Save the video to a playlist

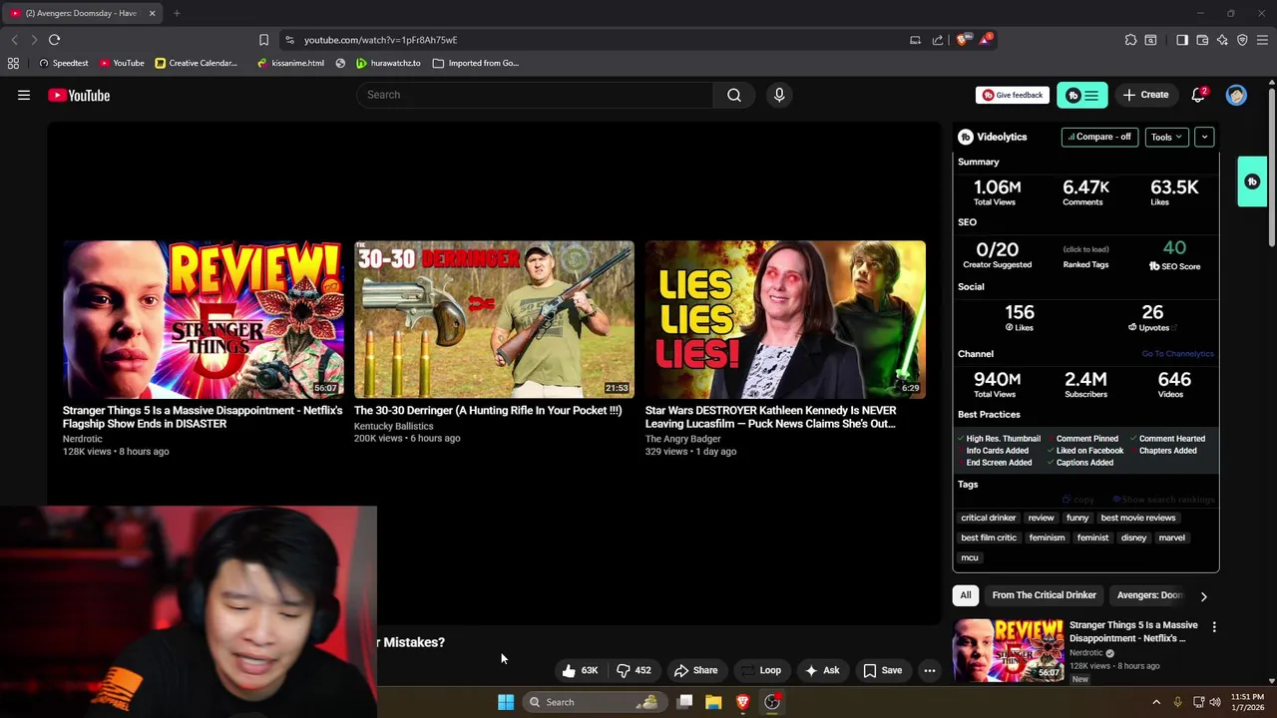(x=882, y=670)
